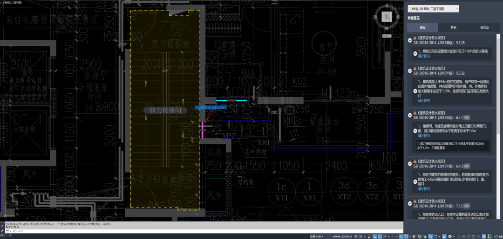Collapse the 5.5.28 regulation item
The image size is (503, 239).
(x=410, y=40)
